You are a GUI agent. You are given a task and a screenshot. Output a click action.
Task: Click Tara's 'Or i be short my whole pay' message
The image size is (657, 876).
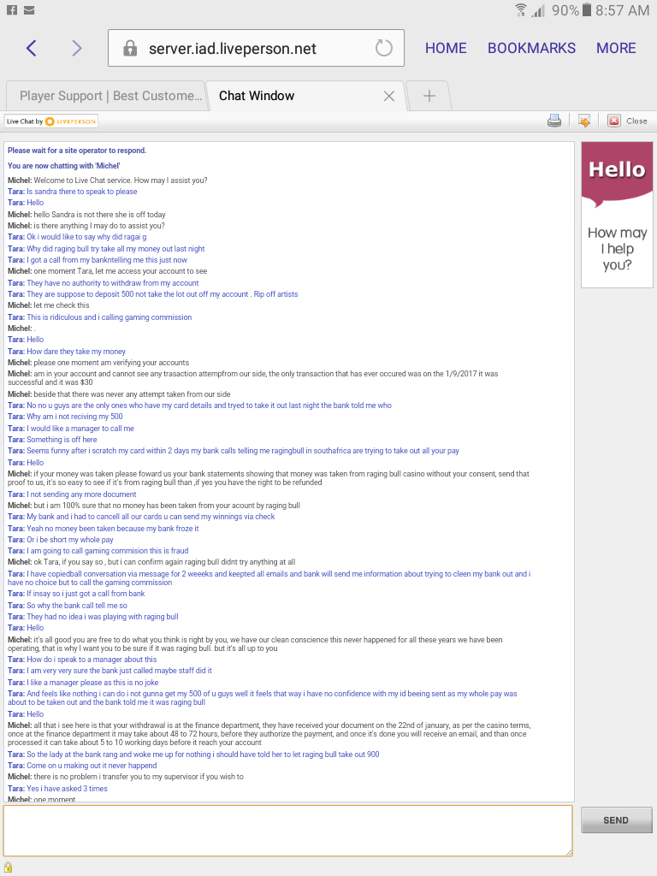tap(61, 540)
